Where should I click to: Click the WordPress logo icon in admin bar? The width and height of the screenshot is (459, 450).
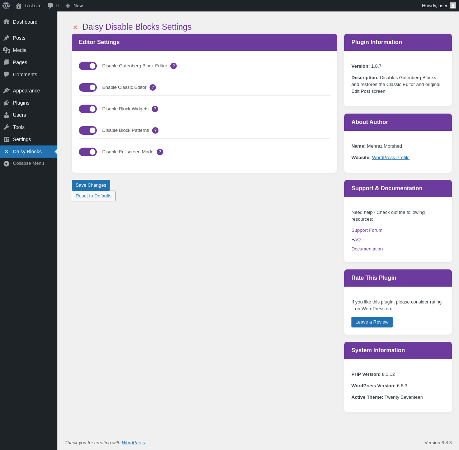tap(6, 6)
